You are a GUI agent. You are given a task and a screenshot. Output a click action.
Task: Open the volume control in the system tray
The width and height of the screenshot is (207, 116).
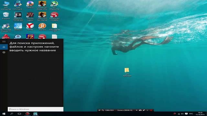click(182, 114)
